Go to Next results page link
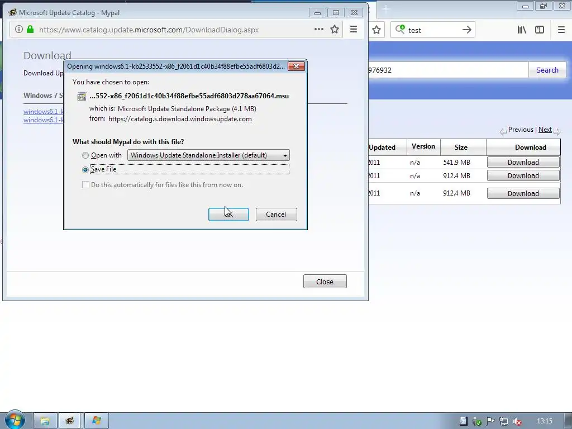This screenshot has width=572, height=429. tap(545, 130)
